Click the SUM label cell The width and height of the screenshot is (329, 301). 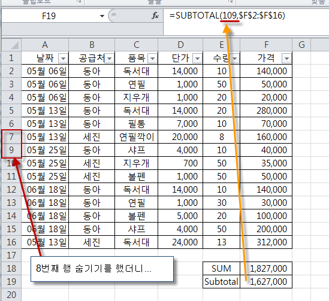221,268
